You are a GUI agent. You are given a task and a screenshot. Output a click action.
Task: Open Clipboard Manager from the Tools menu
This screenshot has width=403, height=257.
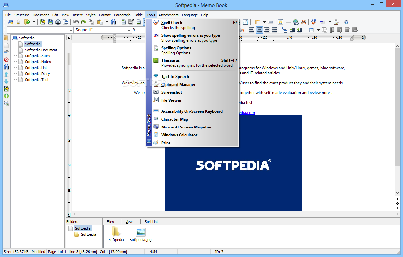195,85
